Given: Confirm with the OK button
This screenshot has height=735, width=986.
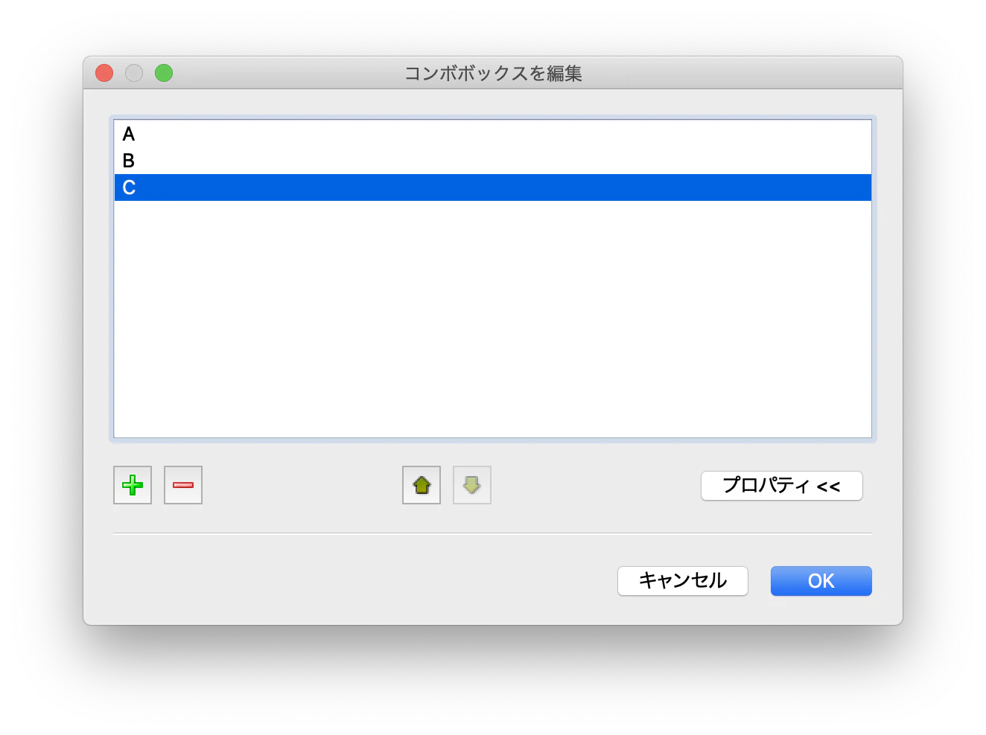Looking at the screenshot, I should 821,581.
